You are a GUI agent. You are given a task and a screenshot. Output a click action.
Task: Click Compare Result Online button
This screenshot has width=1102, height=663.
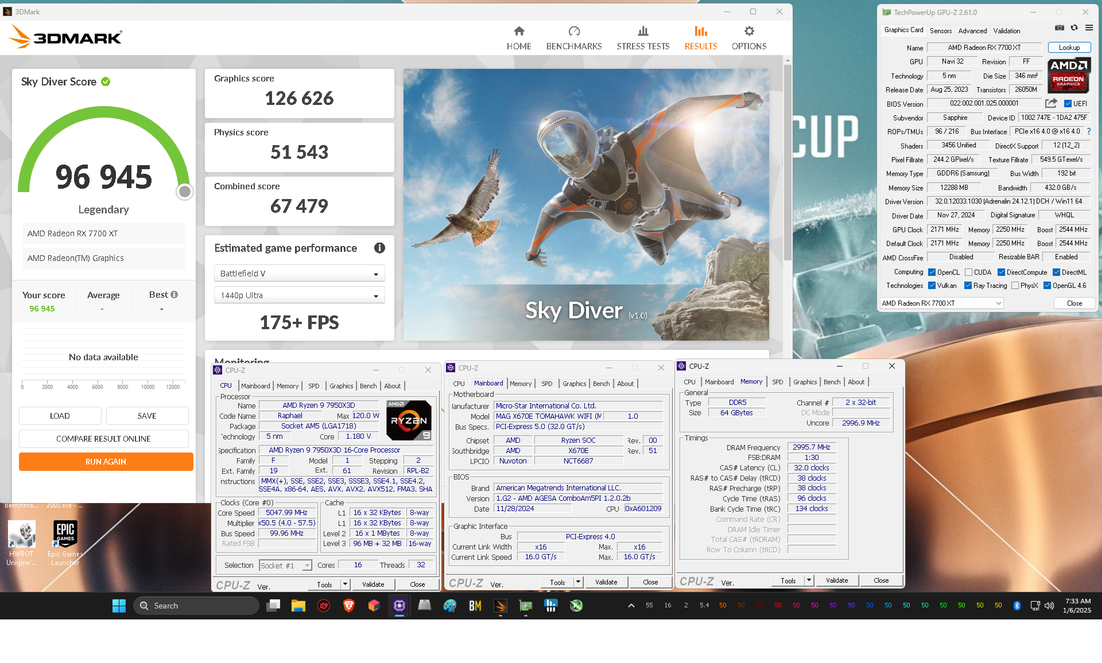(103, 439)
